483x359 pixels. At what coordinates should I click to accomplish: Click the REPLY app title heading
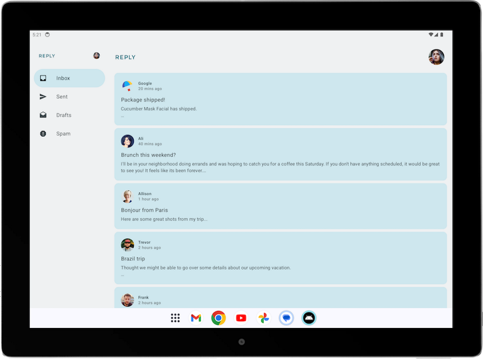pos(125,57)
